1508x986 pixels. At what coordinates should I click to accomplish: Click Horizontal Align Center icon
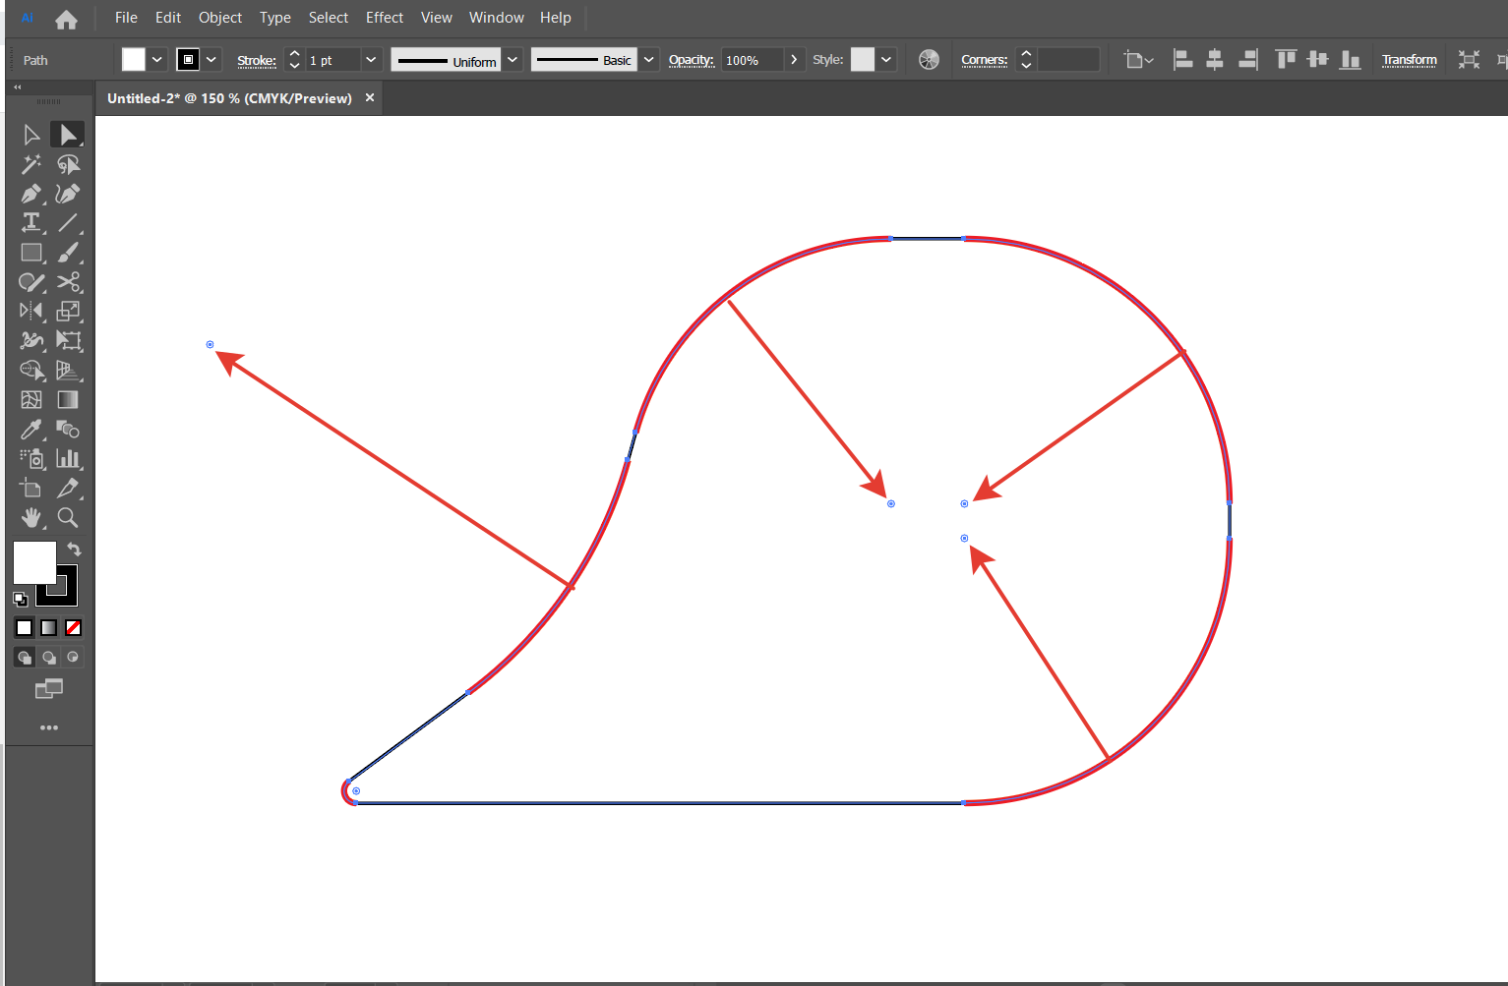[1215, 59]
